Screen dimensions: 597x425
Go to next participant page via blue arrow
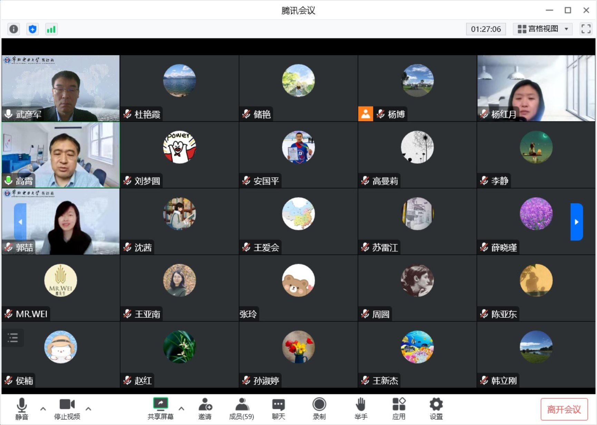577,222
